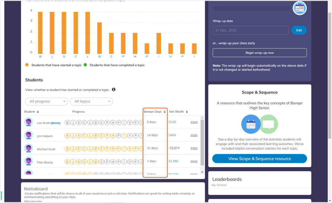The height and width of the screenshot is (203, 332).
Task: Click Michael Scott's name
Action: tap(46, 149)
